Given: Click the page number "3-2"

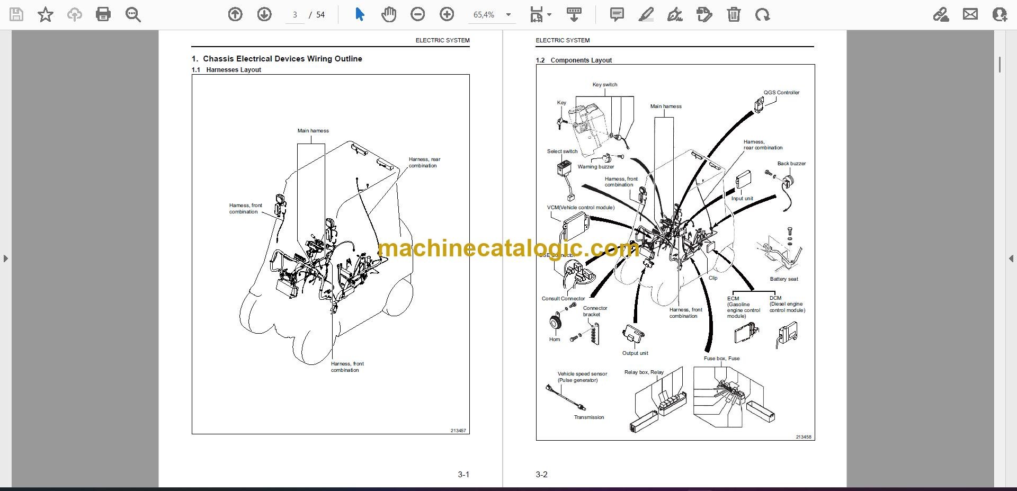Looking at the screenshot, I should tap(541, 475).
